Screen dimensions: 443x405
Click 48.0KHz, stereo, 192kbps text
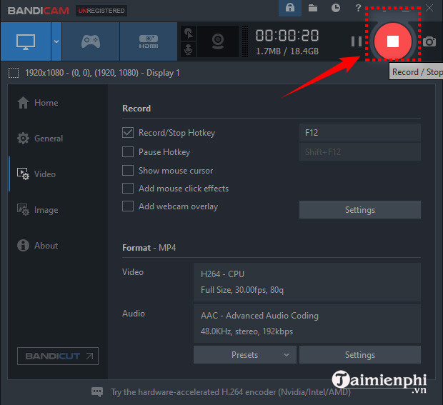pyautogui.click(x=247, y=331)
